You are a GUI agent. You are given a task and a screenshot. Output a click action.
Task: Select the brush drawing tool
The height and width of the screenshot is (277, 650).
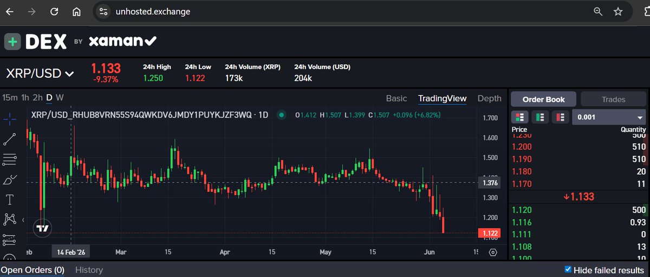9,180
